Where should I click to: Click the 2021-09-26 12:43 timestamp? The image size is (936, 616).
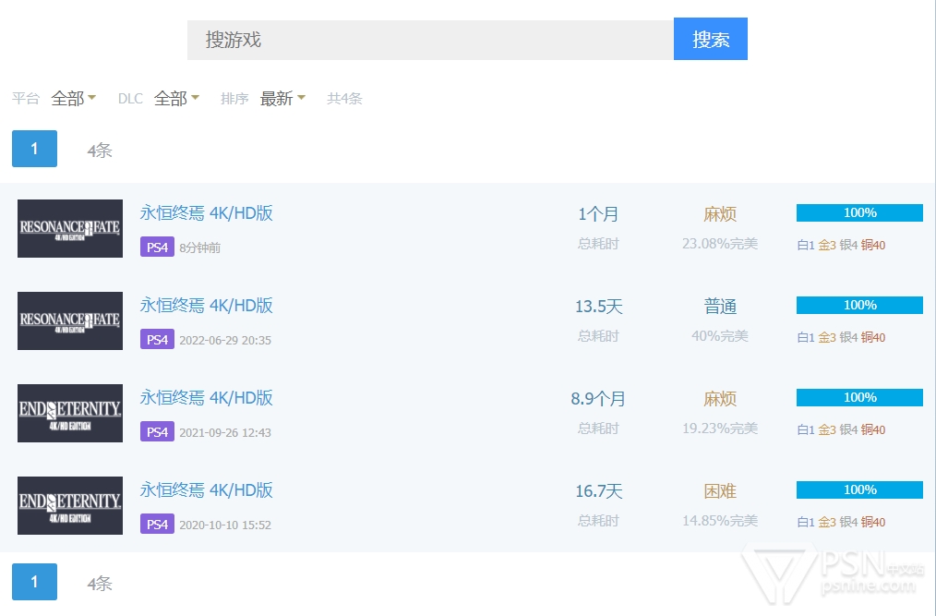coord(225,432)
